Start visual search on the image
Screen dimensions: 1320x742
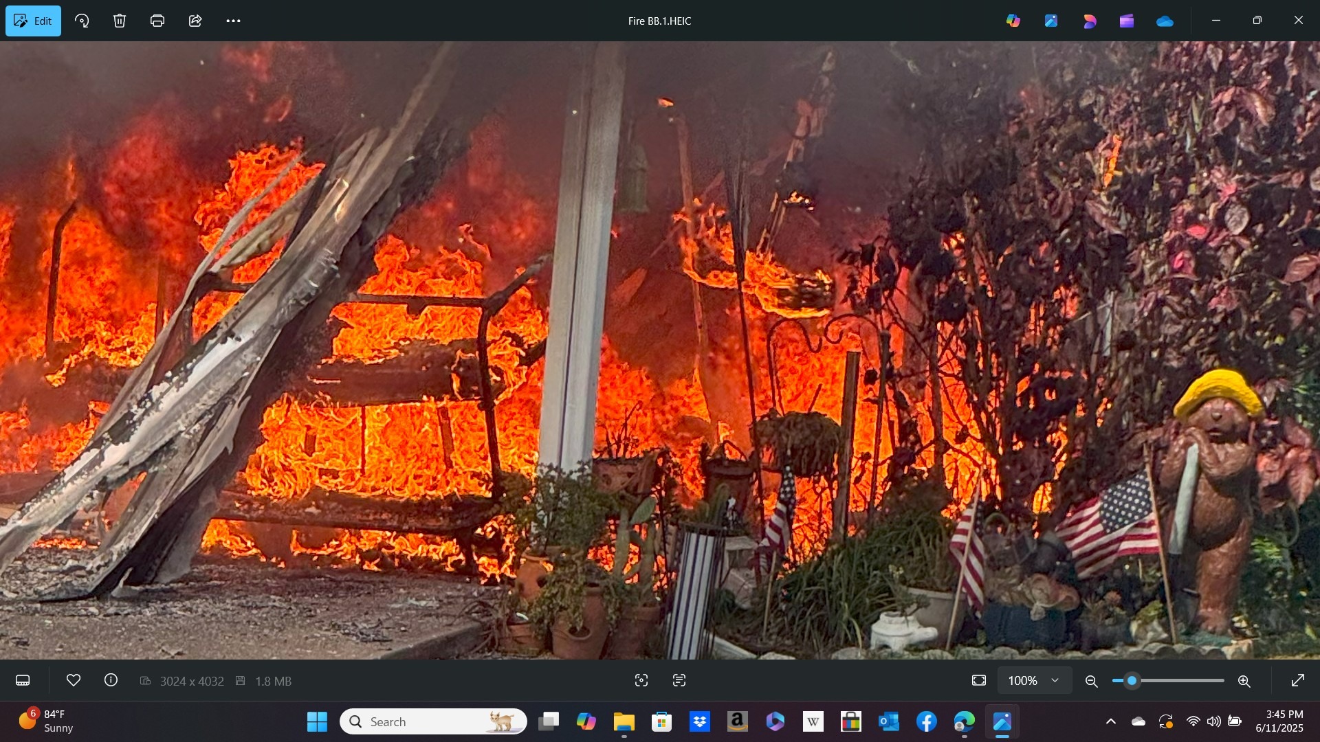641,681
